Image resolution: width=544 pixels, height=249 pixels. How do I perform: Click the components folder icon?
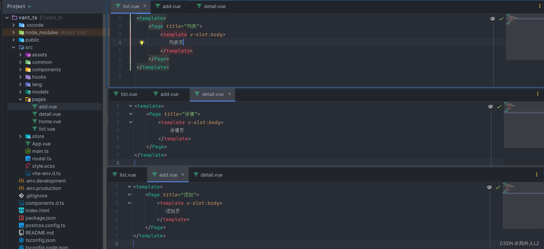[x=28, y=69]
